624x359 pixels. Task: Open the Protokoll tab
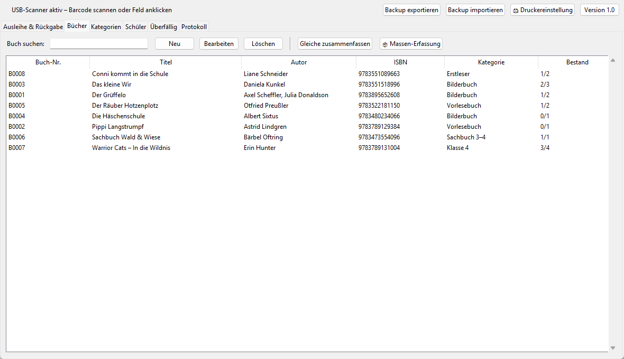(x=194, y=26)
